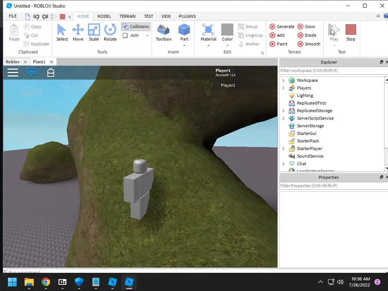This screenshot has height=291, width=388.
Task: Open the in-game hamburger menu
Action: coord(13,72)
